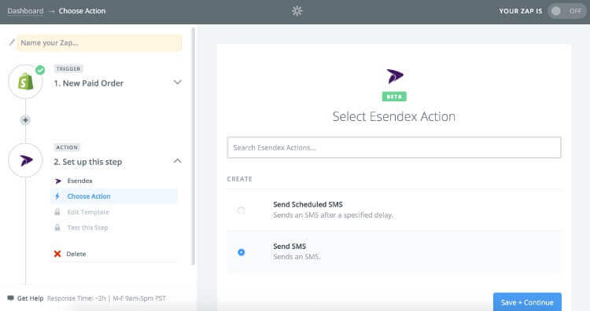Viewport: 590px width, 311px height.
Task: Click the Zapier loading logo in header
Action: (297, 11)
